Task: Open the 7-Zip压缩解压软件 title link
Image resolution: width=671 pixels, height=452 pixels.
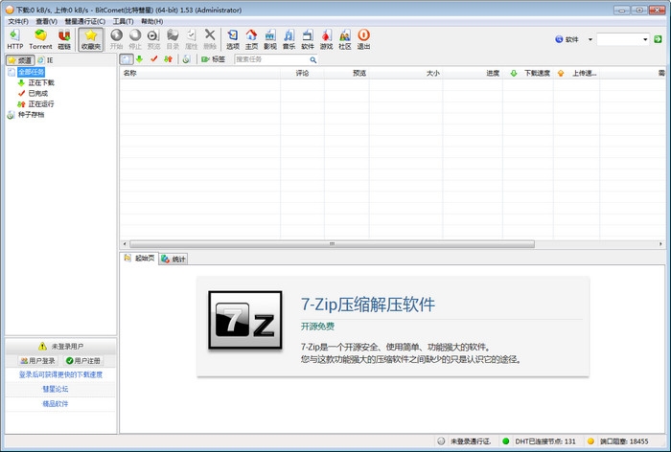Action: click(368, 305)
